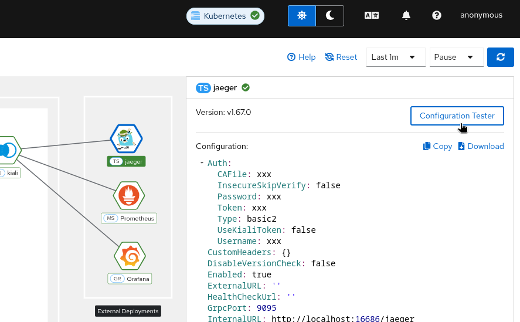Viewport: 520px width, 322px height.
Task: Copy the configuration
Action: pos(437,146)
